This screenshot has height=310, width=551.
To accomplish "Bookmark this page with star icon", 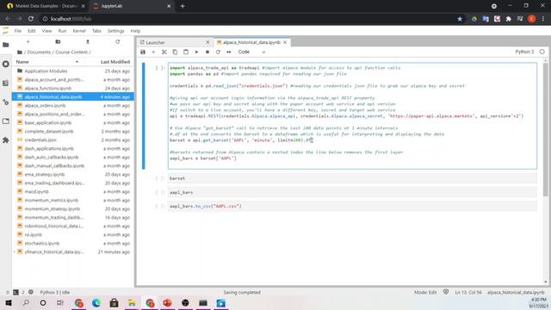I will (x=460, y=19).
